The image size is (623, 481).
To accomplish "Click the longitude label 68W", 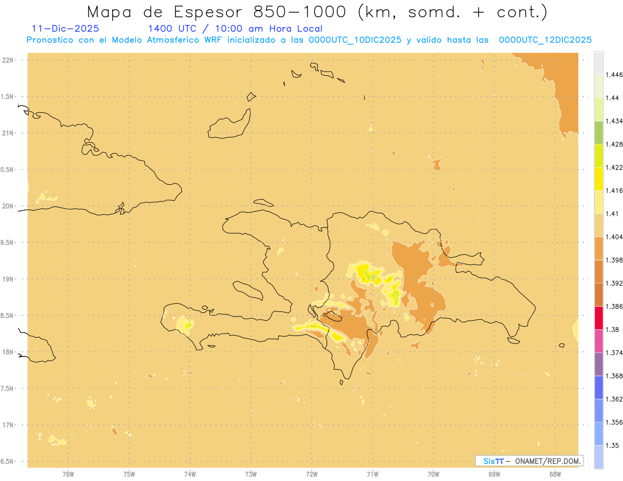I will (x=555, y=474).
